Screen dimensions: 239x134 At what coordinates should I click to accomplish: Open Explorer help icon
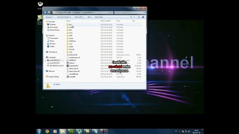coord(143,17)
